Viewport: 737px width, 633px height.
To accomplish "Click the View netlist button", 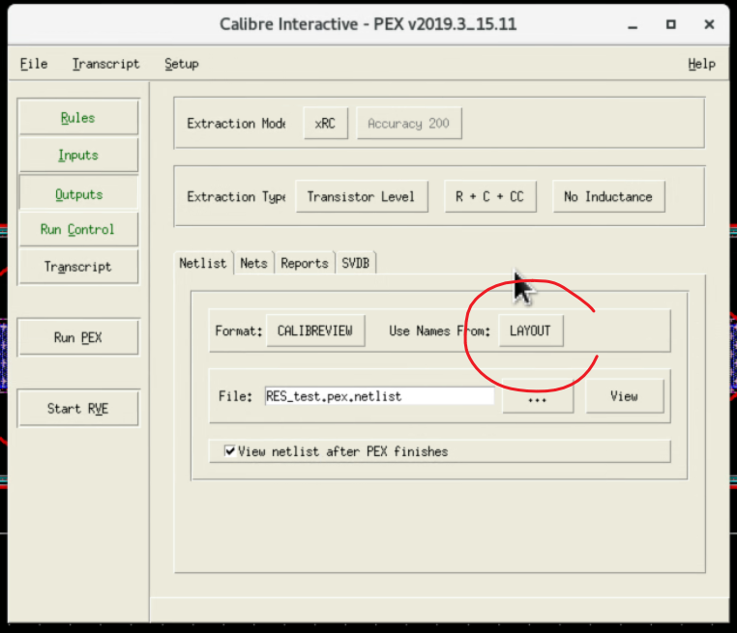I will (x=625, y=397).
